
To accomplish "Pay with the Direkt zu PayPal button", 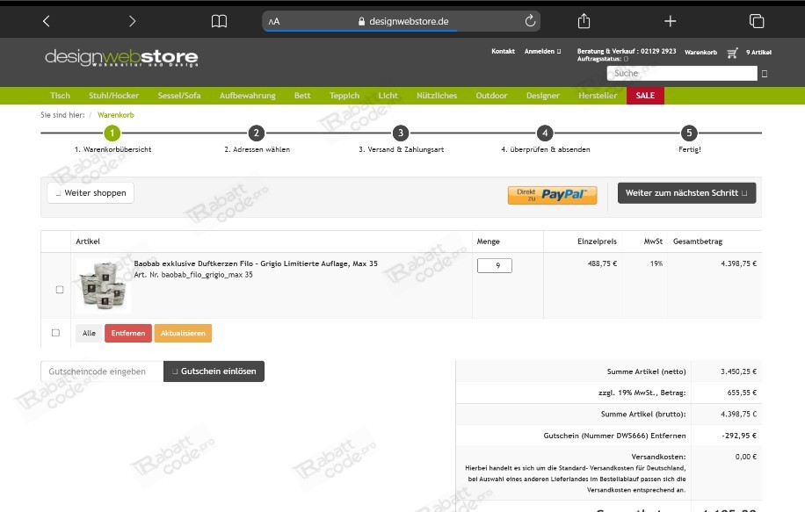I will pyautogui.click(x=552, y=195).
